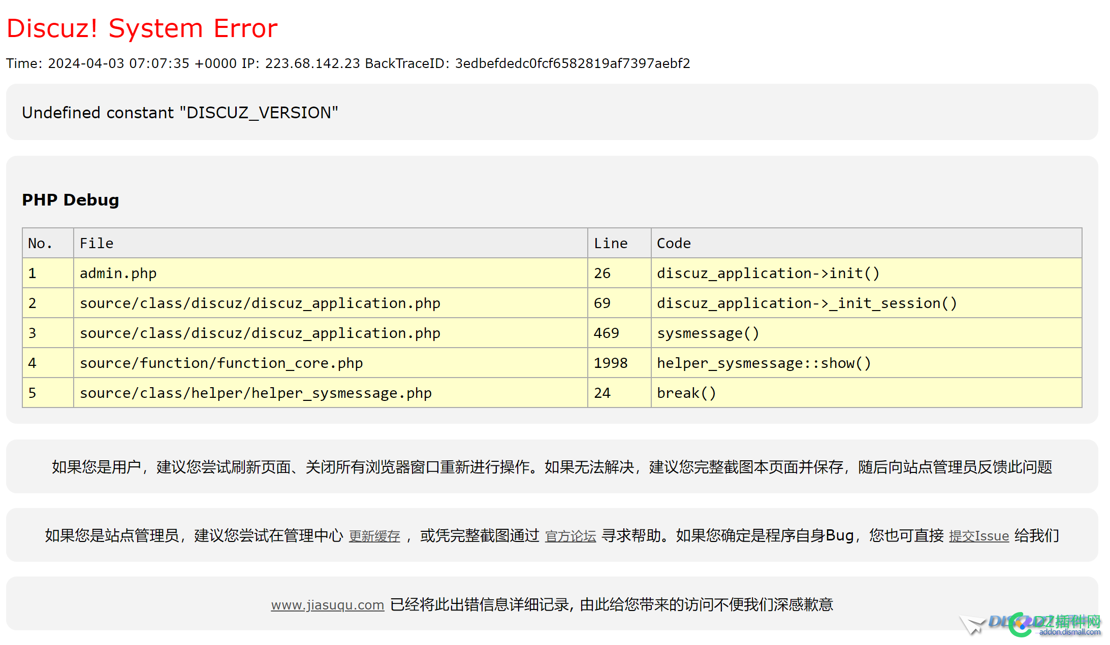Click the discuz_application->init() code cell
Viewport: 1110px width, 645px height.
coord(867,273)
